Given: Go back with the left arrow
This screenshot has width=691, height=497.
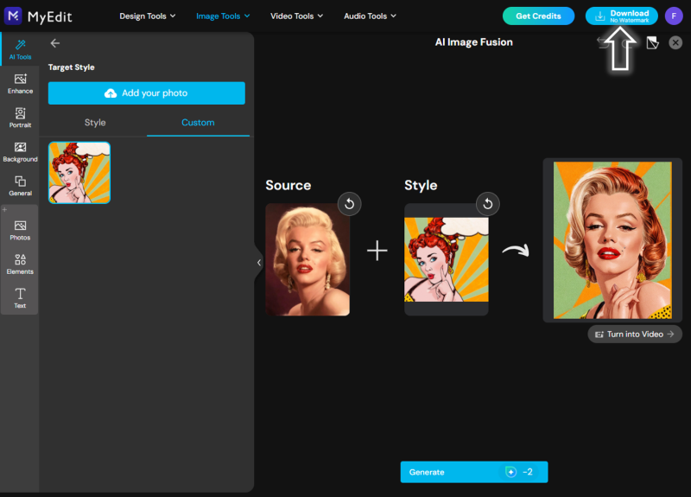Looking at the screenshot, I should (55, 43).
